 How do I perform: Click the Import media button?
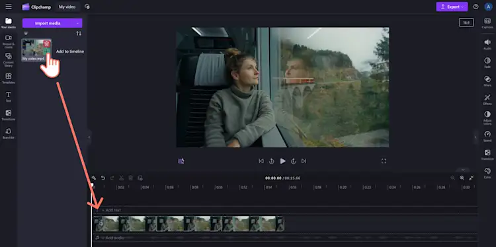[48, 23]
